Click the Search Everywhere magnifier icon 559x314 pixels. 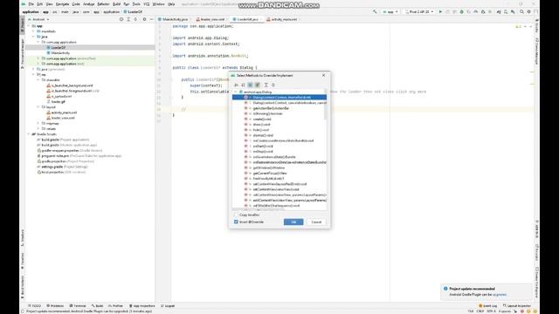click(521, 11)
